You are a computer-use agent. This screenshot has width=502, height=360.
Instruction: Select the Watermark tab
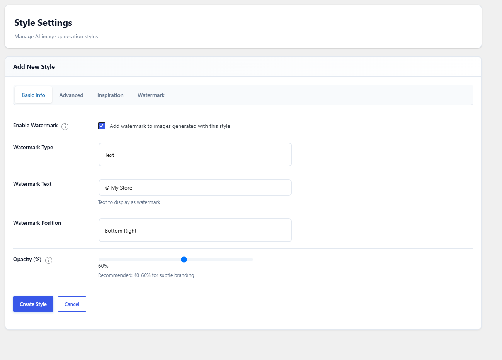[x=151, y=95]
